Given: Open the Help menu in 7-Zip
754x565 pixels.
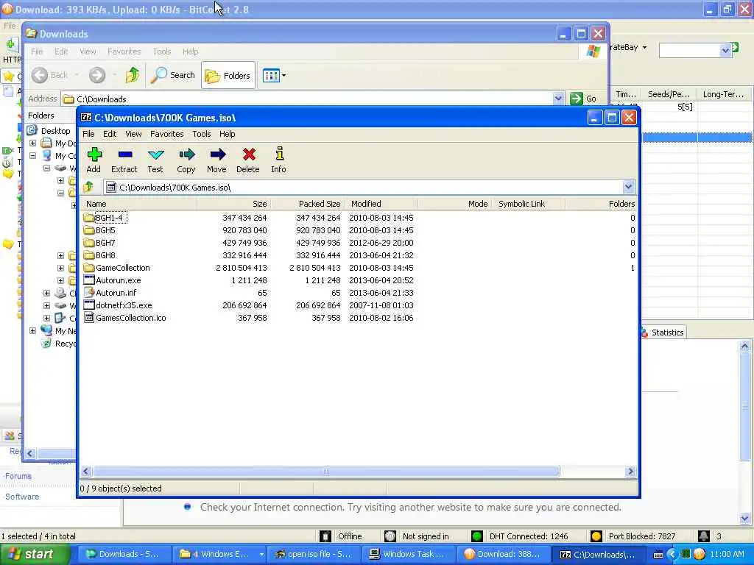Looking at the screenshot, I should pos(227,134).
